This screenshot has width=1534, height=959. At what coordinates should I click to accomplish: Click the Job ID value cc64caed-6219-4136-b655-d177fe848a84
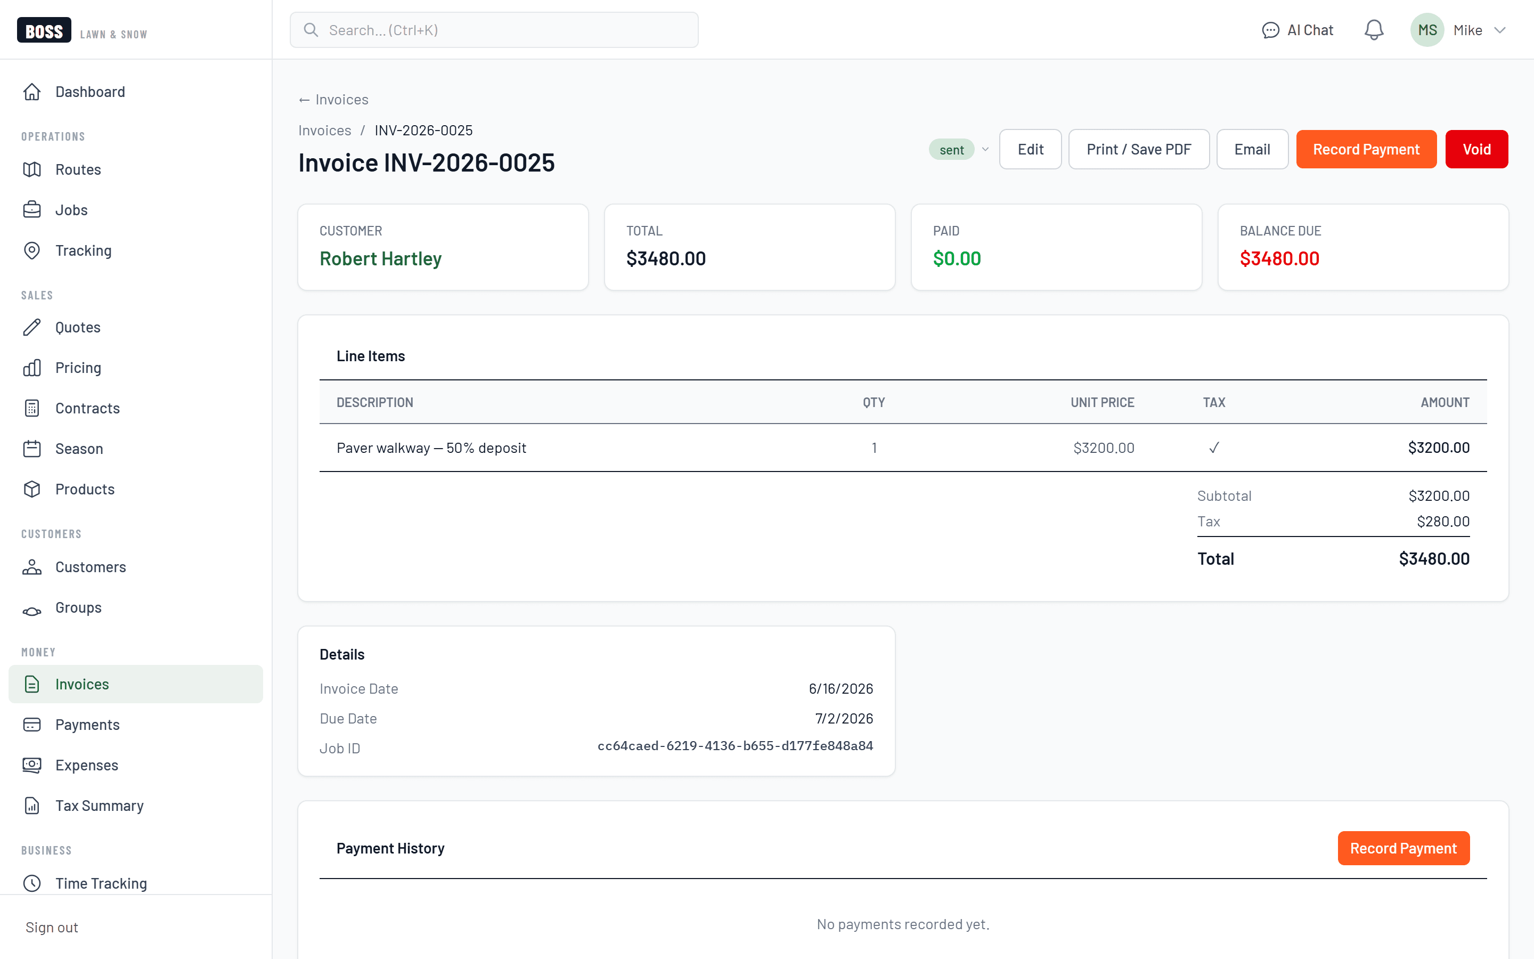[x=735, y=746]
